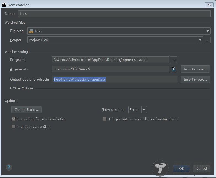
Task: Confirm with the OK button
Action: coord(181,169)
